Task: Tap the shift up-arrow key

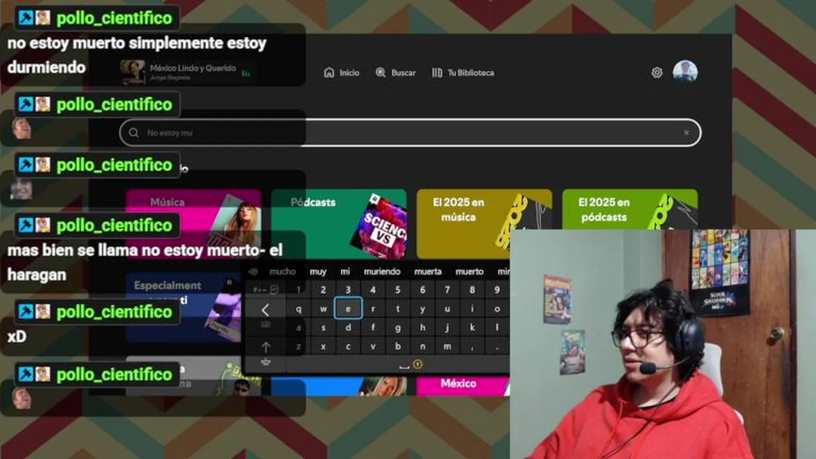Action: tap(266, 347)
